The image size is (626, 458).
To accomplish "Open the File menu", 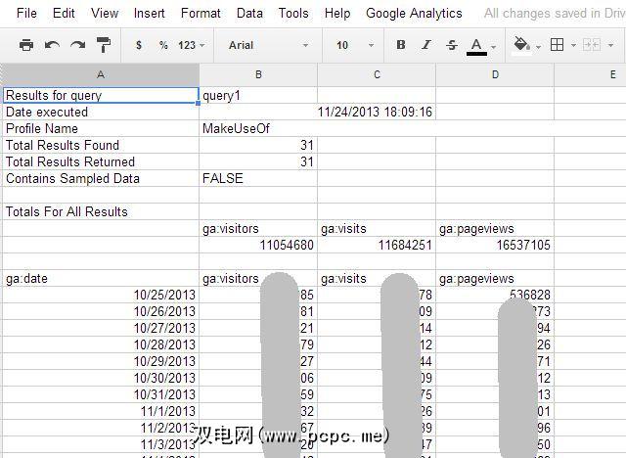I will [x=26, y=13].
